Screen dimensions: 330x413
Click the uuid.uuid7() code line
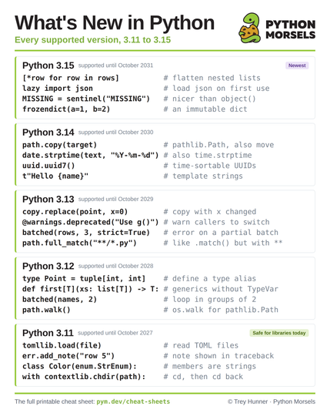(x=48, y=166)
